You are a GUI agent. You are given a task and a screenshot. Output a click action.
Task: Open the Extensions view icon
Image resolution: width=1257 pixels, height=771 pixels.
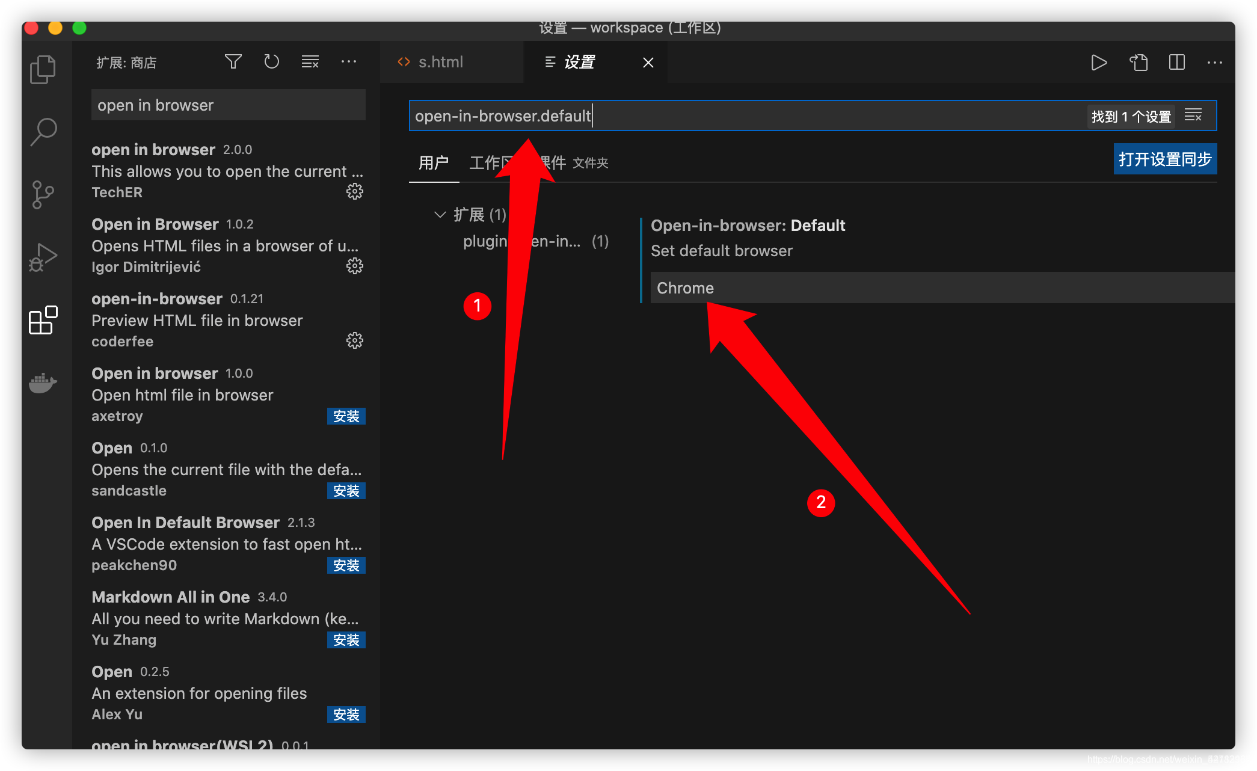pyautogui.click(x=43, y=319)
